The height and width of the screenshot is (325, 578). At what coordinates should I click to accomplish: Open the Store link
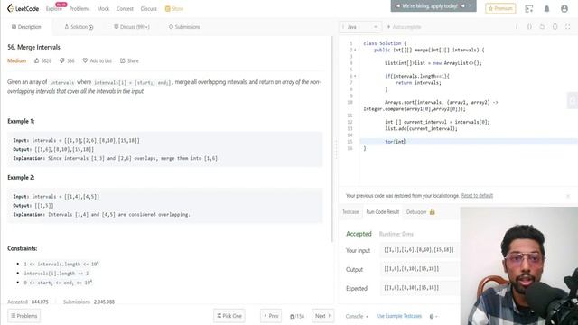(174, 8)
